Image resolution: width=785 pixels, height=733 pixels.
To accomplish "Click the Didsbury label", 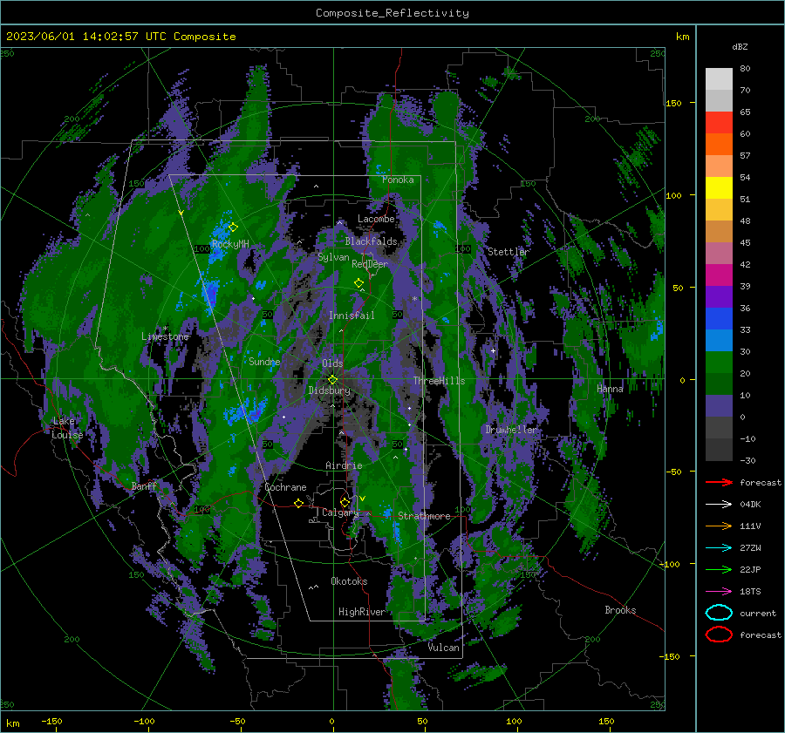I will pyautogui.click(x=329, y=390).
